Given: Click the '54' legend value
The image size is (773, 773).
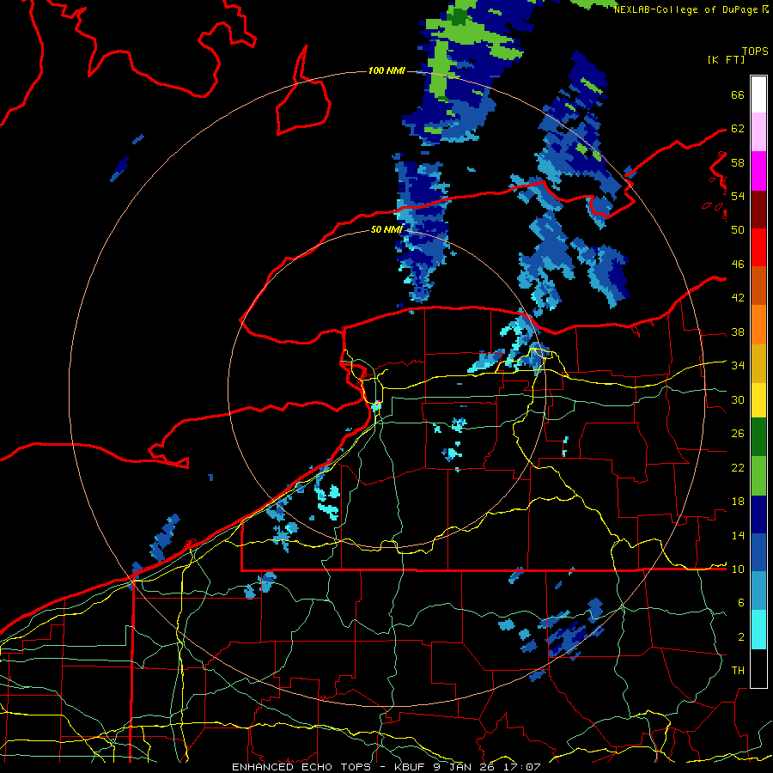Looking at the screenshot, I should pos(738,196).
